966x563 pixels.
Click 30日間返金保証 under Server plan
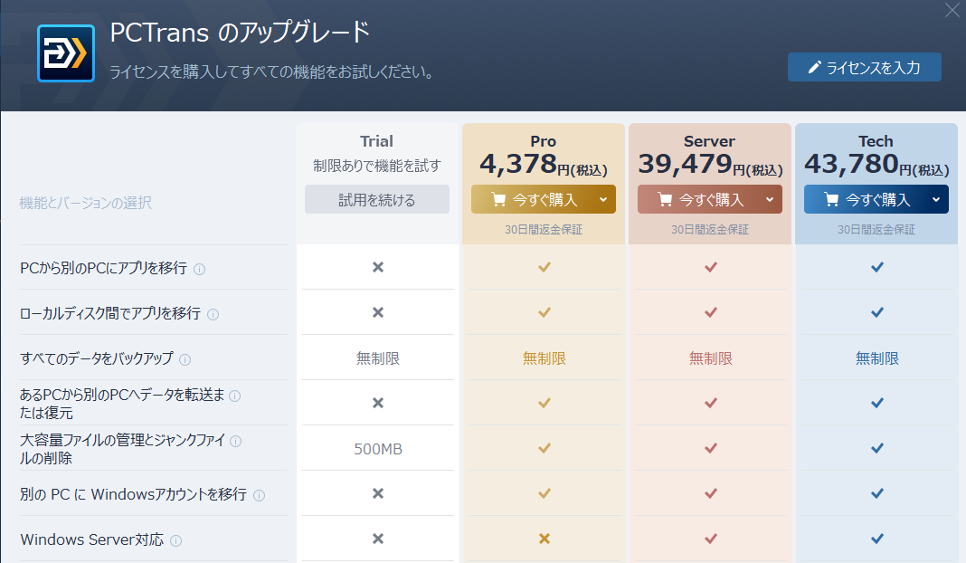pyautogui.click(x=710, y=229)
